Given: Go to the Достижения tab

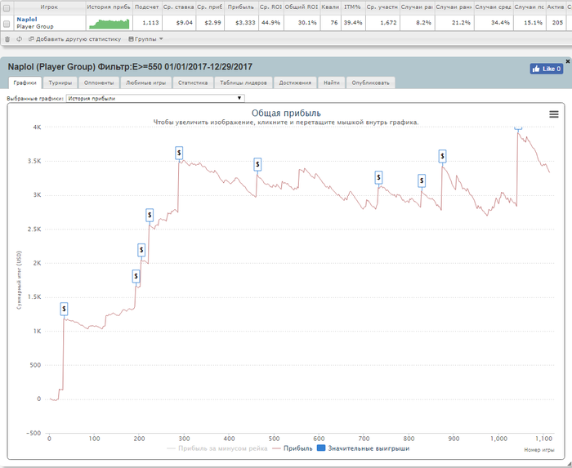Looking at the screenshot, I should click(x=295, y=82).
